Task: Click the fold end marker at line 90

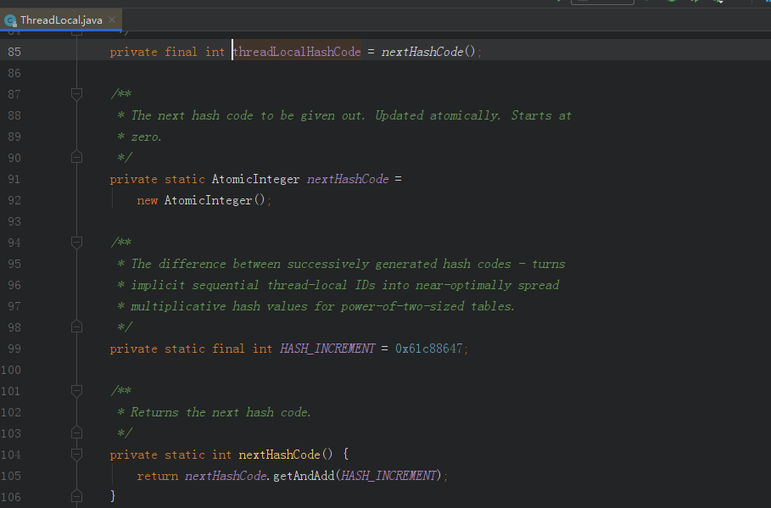Action: (x=77, y=157)
